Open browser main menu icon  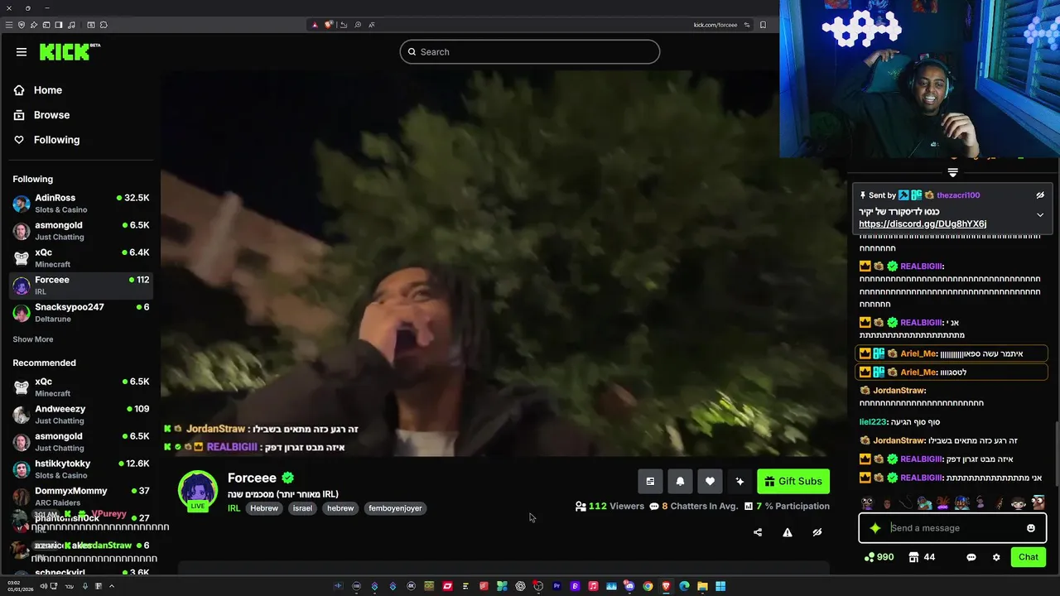pyautogui.click(x=9, y=25)
